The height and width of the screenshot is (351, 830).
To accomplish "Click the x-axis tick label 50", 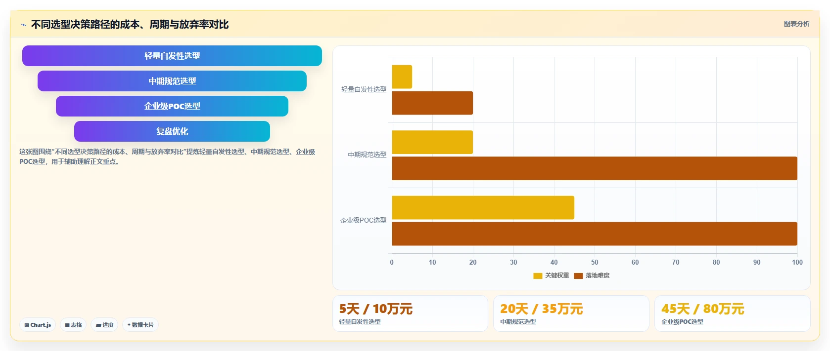I will (x=595, y=262).
